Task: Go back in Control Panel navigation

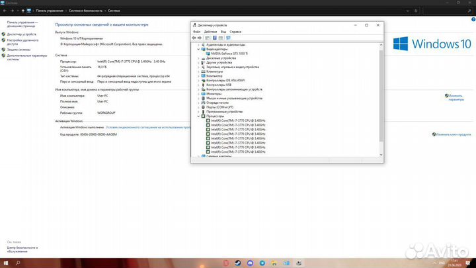Action: [x=5, y=11]
